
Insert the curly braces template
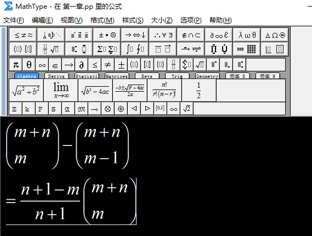coord(160,65)
